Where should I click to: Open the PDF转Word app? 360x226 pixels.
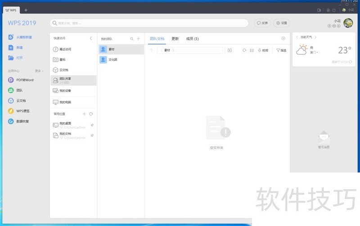coord(21,80)
